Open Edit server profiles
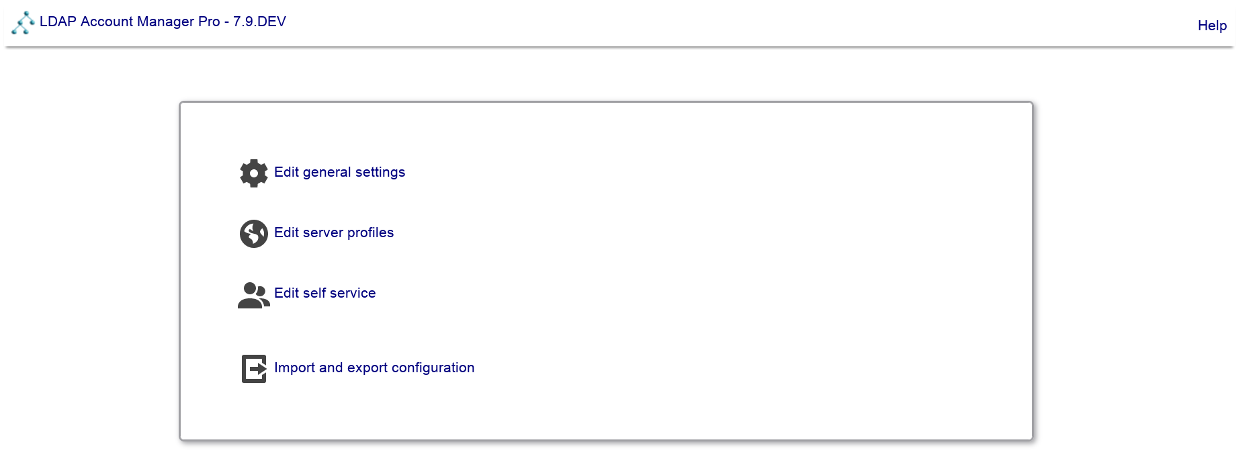 pyautogui.click(x=333, y=233)
